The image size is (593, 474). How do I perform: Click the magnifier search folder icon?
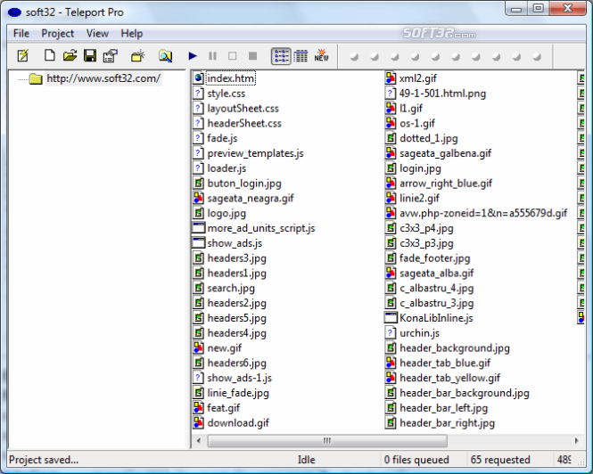tap(165, 56)
